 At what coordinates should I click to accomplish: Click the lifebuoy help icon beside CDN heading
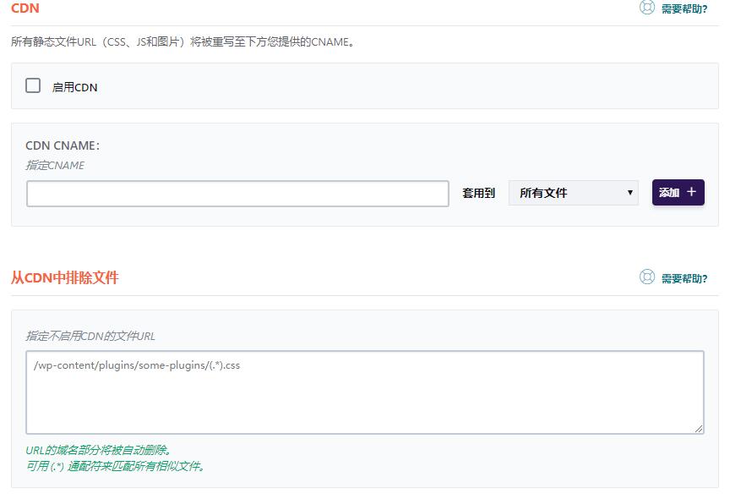pyautogui.click(x=646, y=8)
